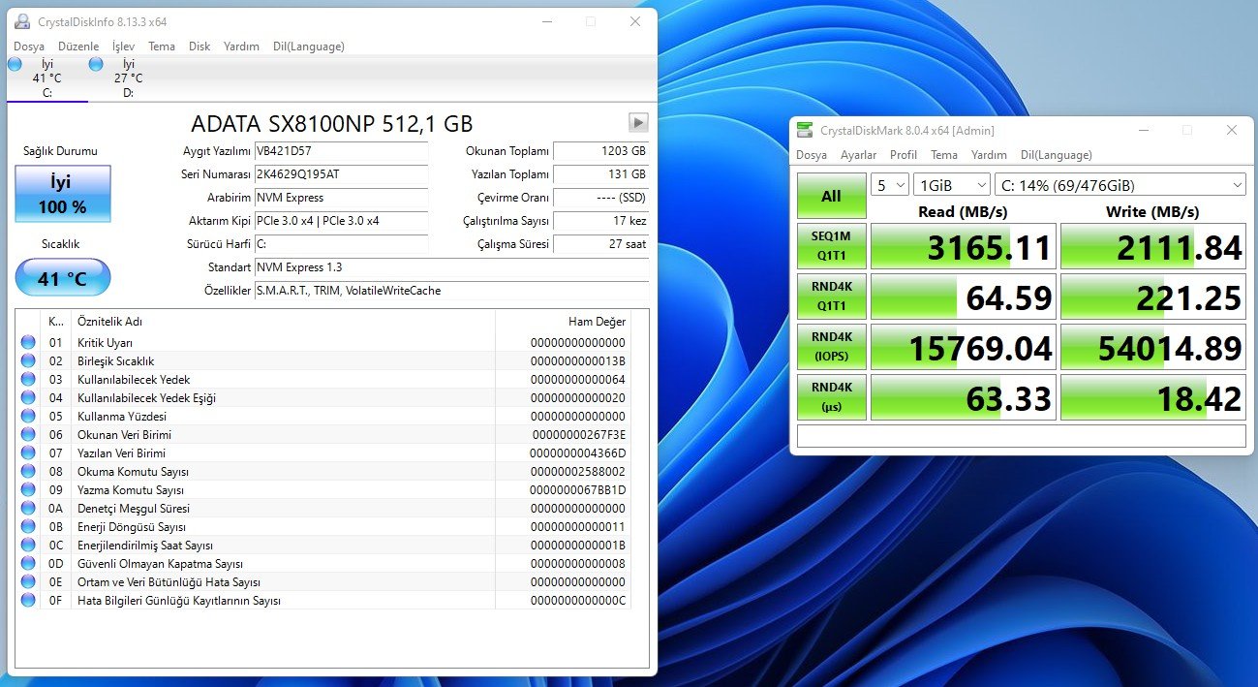Open Dil(Language) menu in CrystalDiskInfo
The height and width of the screenshot is (687, 1258).
(x=309, y=47)
